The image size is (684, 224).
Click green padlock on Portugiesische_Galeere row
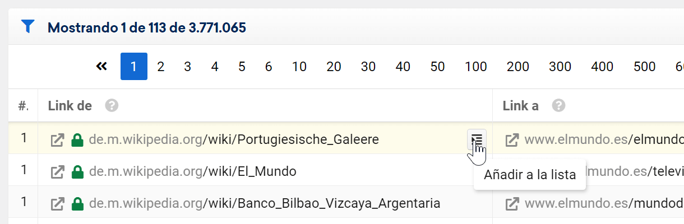click(77, 139)
